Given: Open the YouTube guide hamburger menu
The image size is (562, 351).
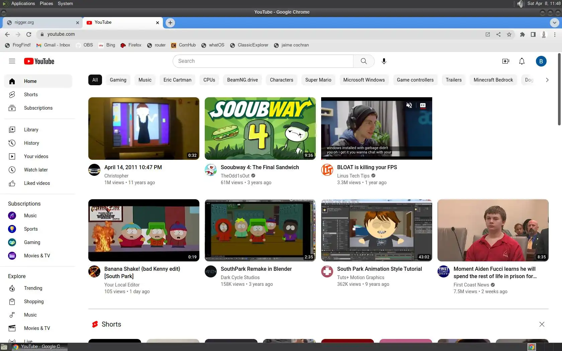Looking at the screenshot, I should [12, 61].
